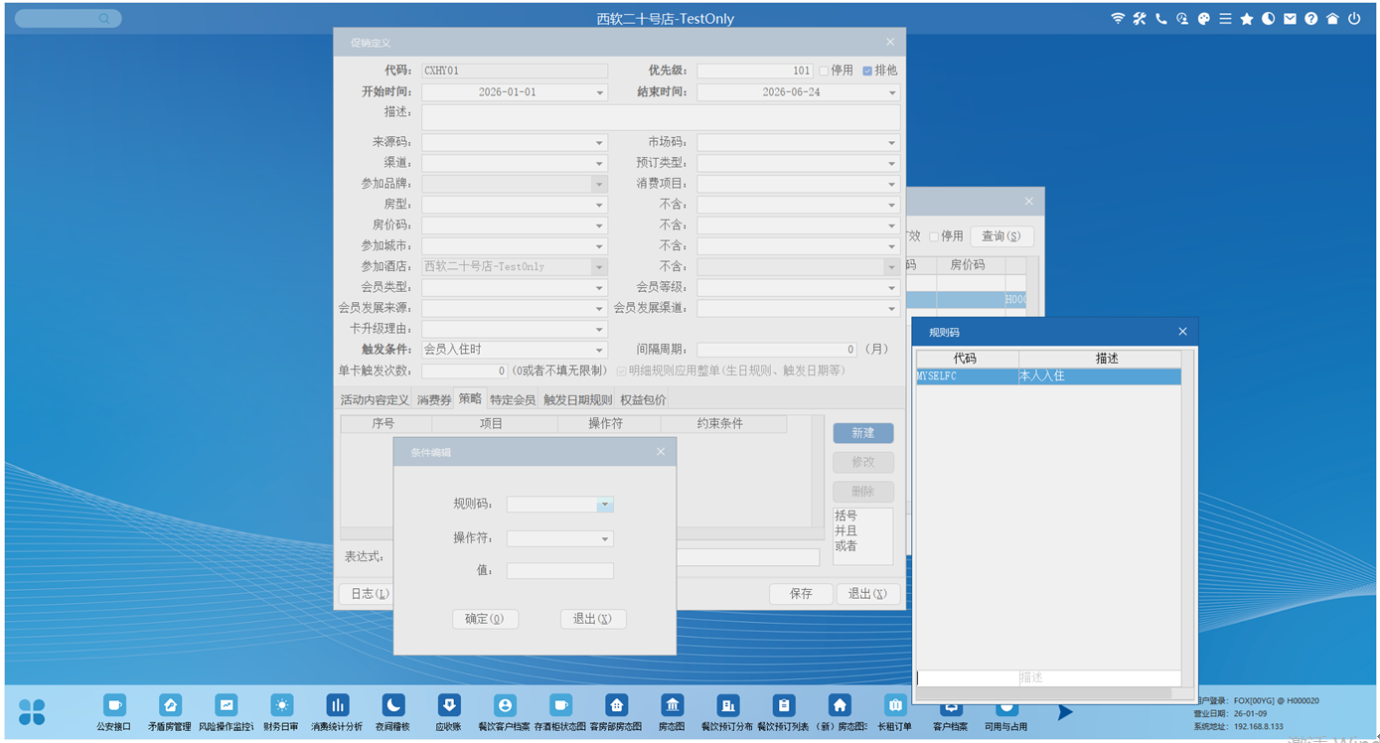
Task: Open the envelope messages icon
Action: (x=1290, y=18)
